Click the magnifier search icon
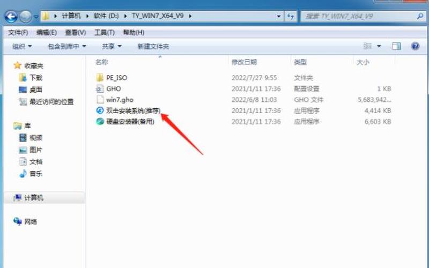This screenshot has height=268, width=429. [420, 17]
